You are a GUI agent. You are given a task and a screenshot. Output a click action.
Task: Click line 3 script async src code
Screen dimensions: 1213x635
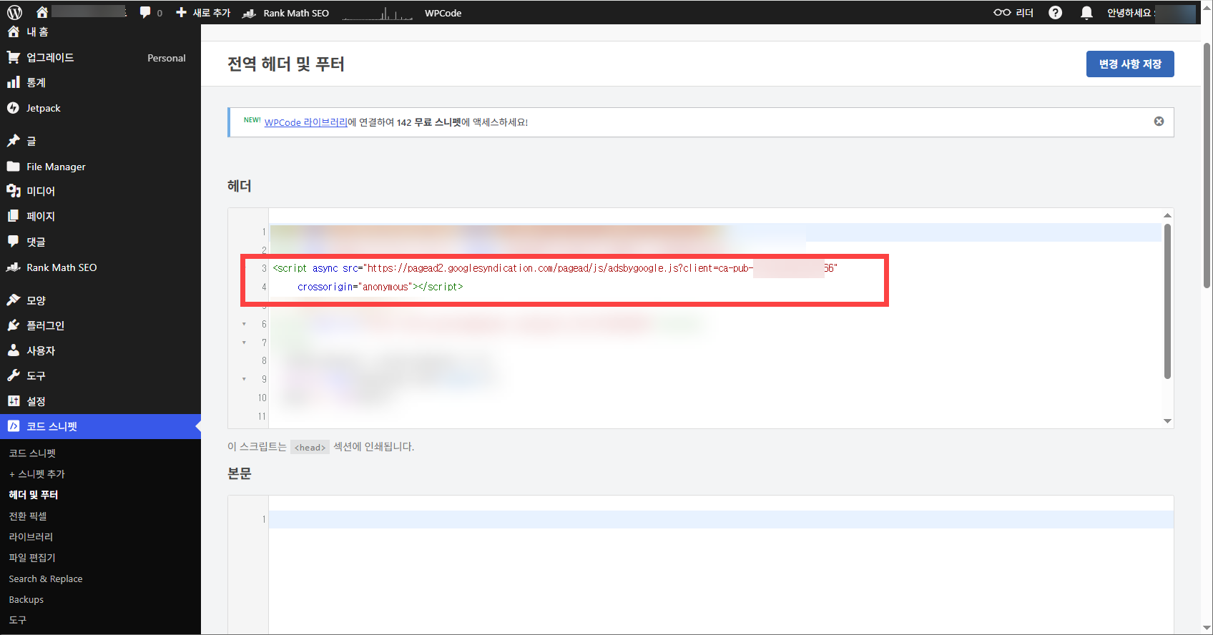(x=555, y=268)
